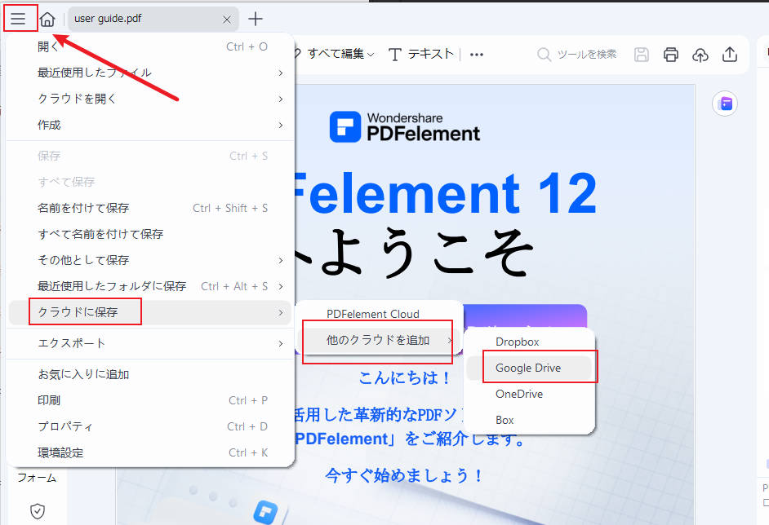Click 他のクラウドを追加 option
Image resolution: width=769 pixels, height=525 pixels.
[x=377, y=340]
